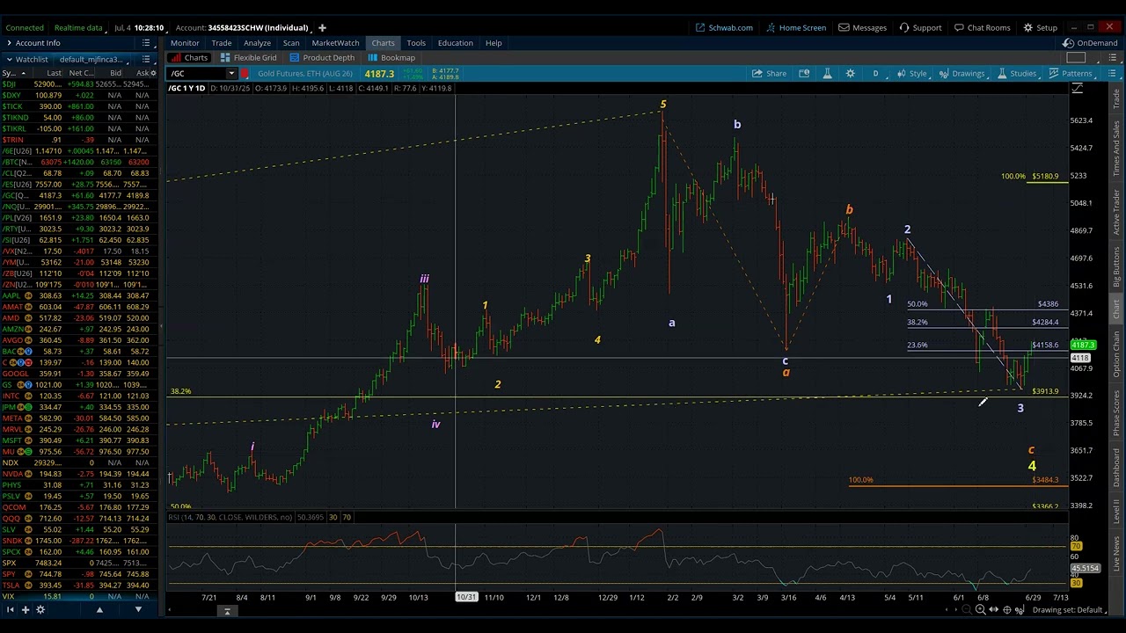1126x633 pixels.
Task: Open the Flexible Grid sub-tab
Action: pyautogui.click(x=248, y=58)
